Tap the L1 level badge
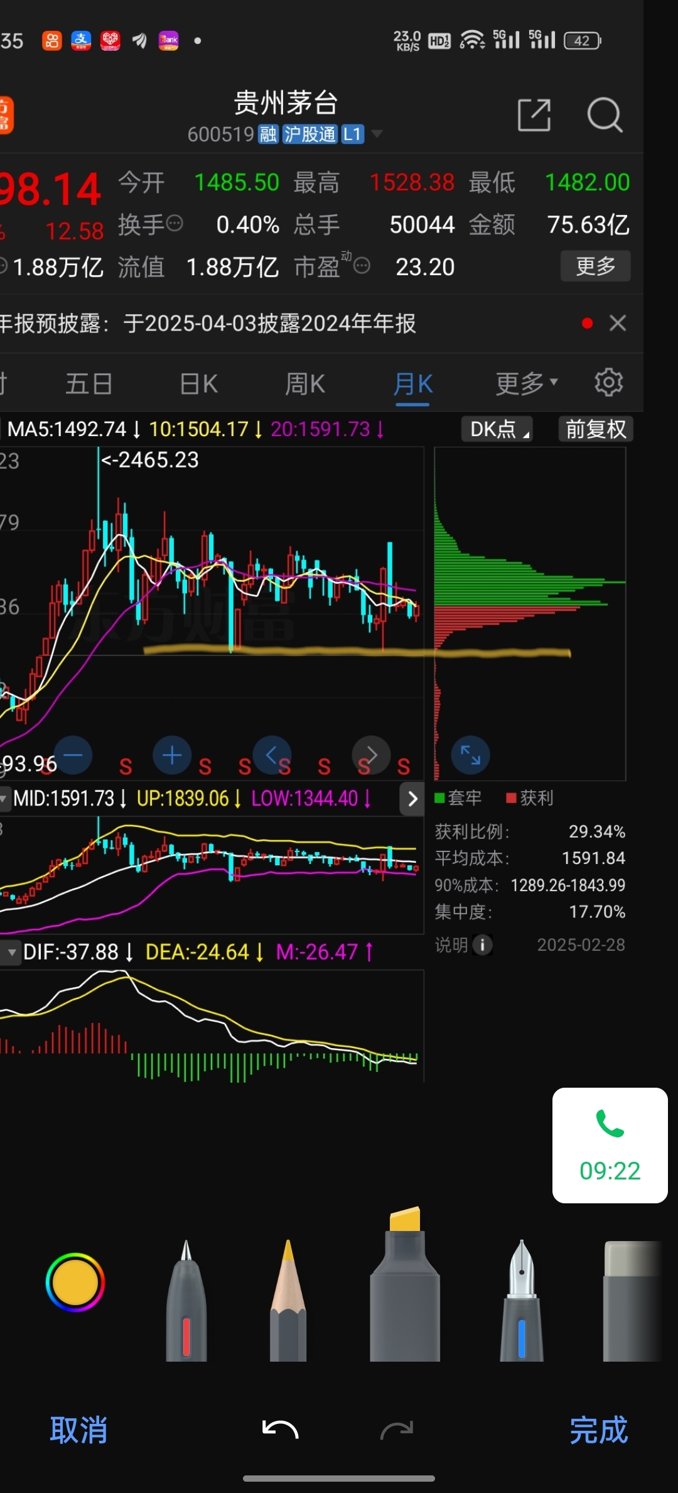Screen dimensions: 678x1493 pyautogui.click(x=352, y=134)
